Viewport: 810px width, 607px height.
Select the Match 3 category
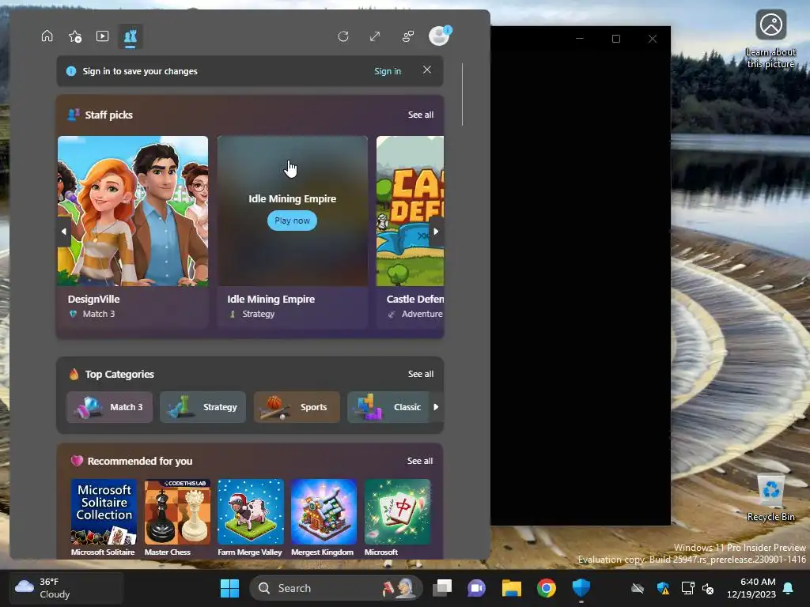click(109, 407)
